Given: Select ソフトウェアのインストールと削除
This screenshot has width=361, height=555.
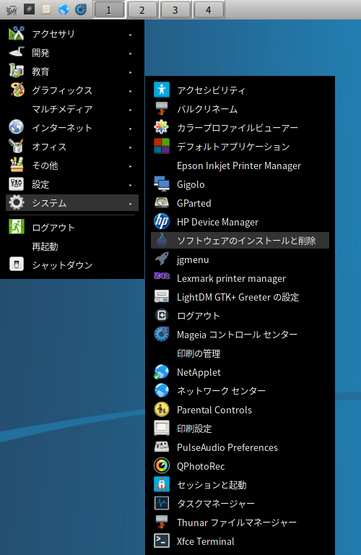Looking at the screenshot, I should [240, 241].
